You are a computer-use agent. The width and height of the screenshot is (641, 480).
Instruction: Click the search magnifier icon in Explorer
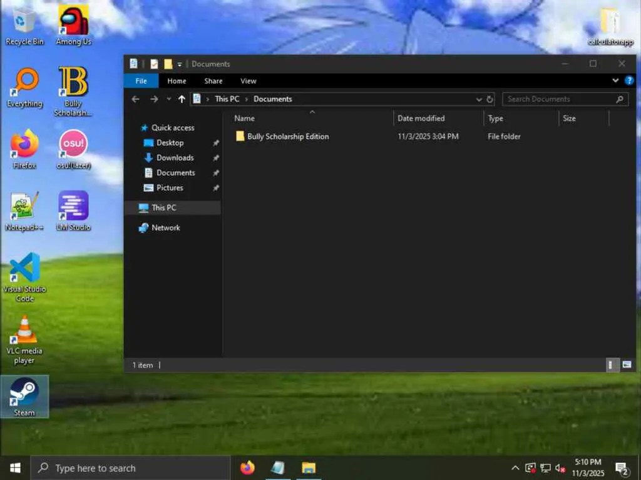coord(620,99)
